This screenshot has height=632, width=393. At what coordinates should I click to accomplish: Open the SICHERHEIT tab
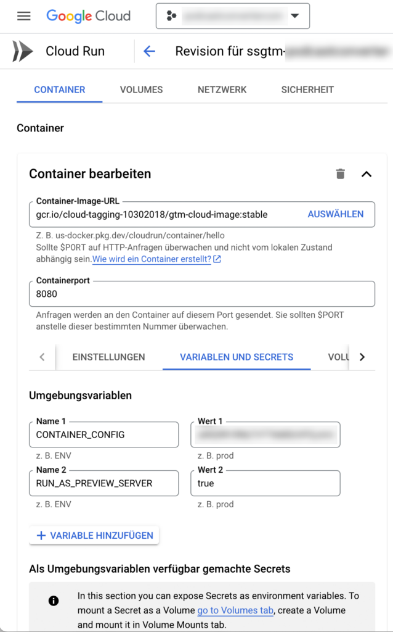[x=307, y=89]
